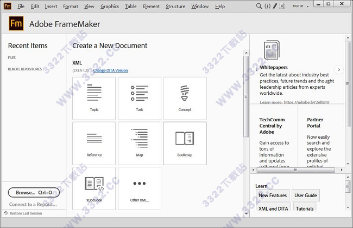Create a new Map document
The width and height of the screenshot is (353, 228).
pyautogui.click(x=140, y=144)
